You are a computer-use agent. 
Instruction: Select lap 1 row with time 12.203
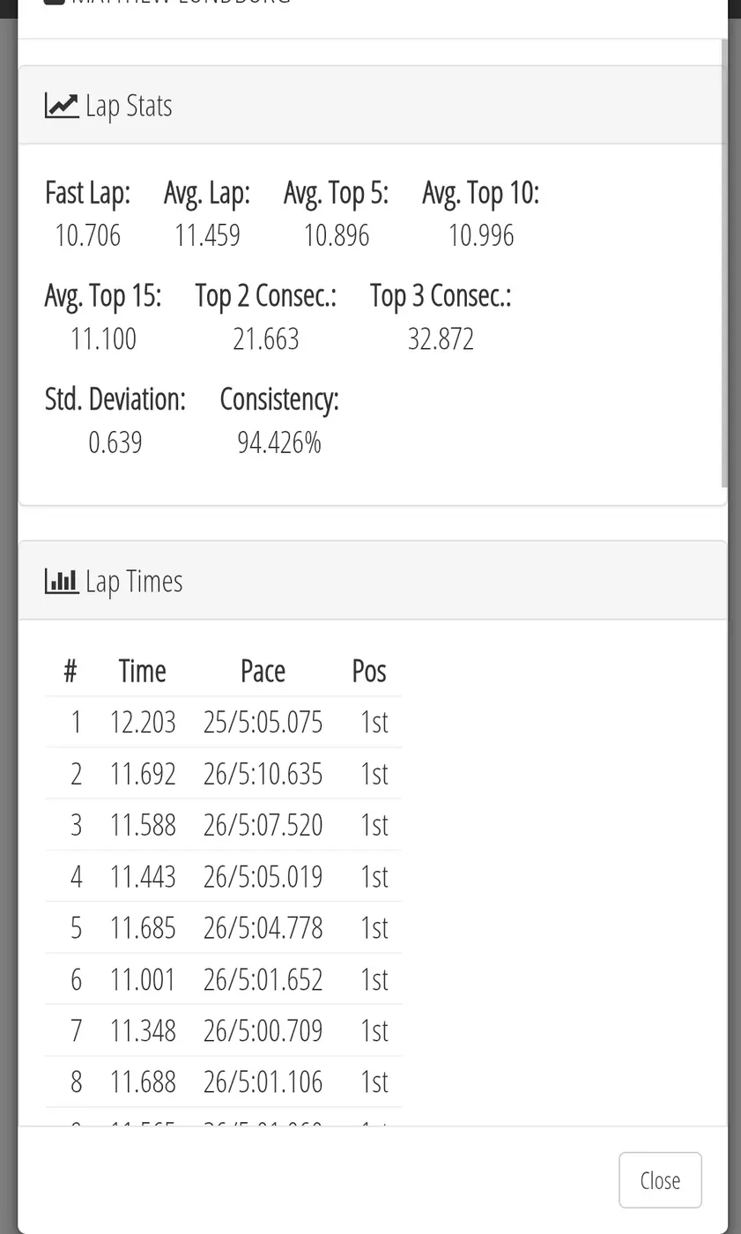(224, 722)
